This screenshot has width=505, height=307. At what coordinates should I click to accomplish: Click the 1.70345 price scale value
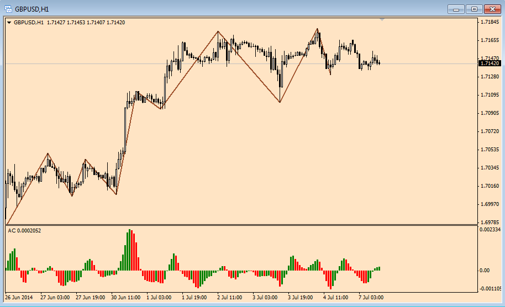pos(490,168)
